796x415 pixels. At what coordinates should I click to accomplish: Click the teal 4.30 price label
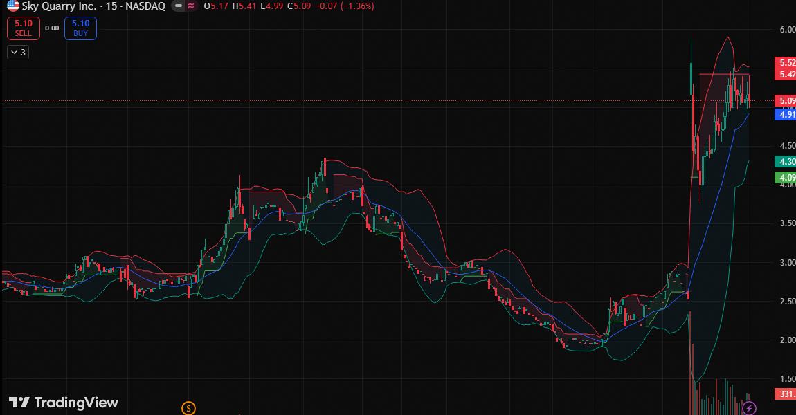point(786,162)
